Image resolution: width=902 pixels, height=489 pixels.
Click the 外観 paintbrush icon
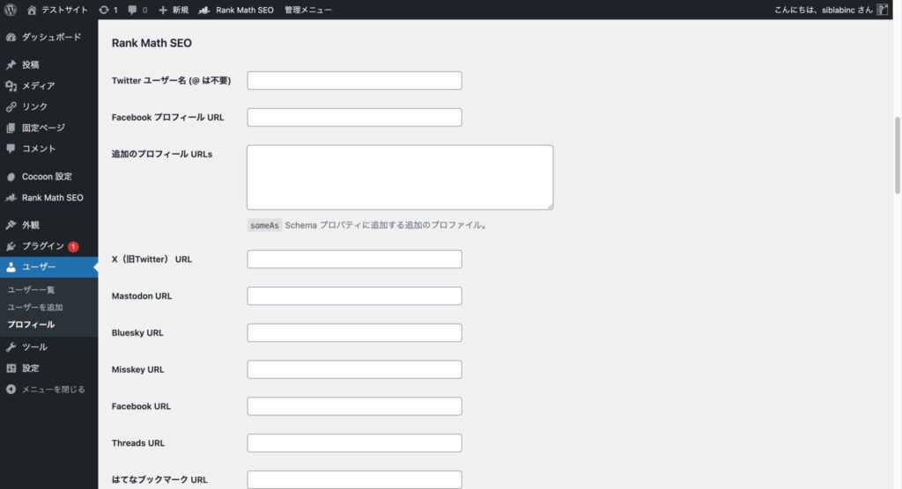(x=11, y=225)
